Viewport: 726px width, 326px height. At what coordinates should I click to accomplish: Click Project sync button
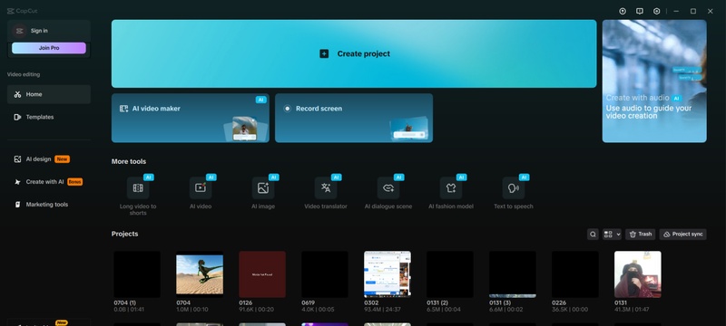click(x=683, y=235)
